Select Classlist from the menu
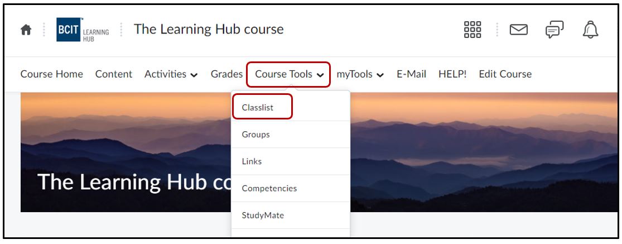 tap(258, 107)
